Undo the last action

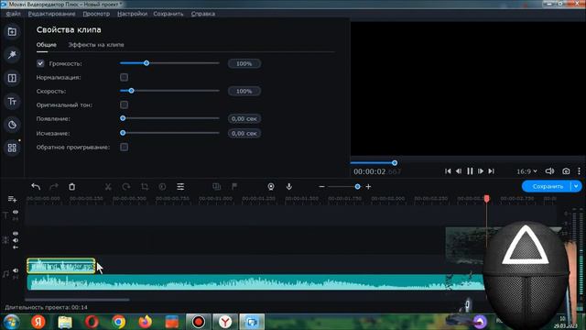tap(36, 186)
